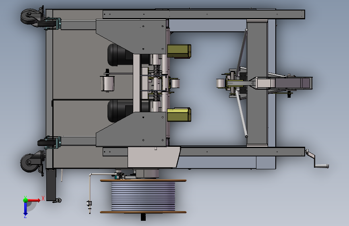Select the small caster under the bottom-left leg
Screen dimensions: 349x226
pos(58,200)
